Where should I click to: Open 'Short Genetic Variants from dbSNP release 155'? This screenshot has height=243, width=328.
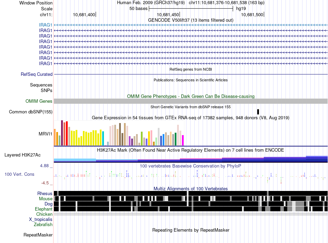pyautogui.click(x=191, y=107)
